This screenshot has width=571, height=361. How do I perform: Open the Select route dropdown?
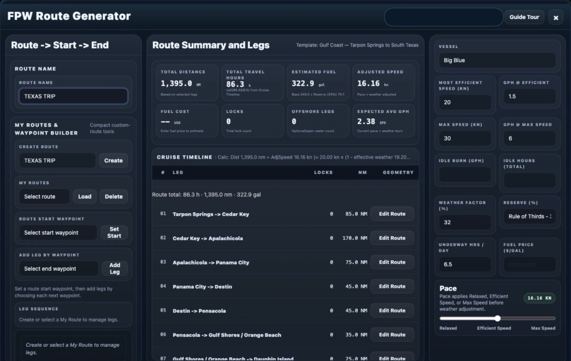point(44,197)
